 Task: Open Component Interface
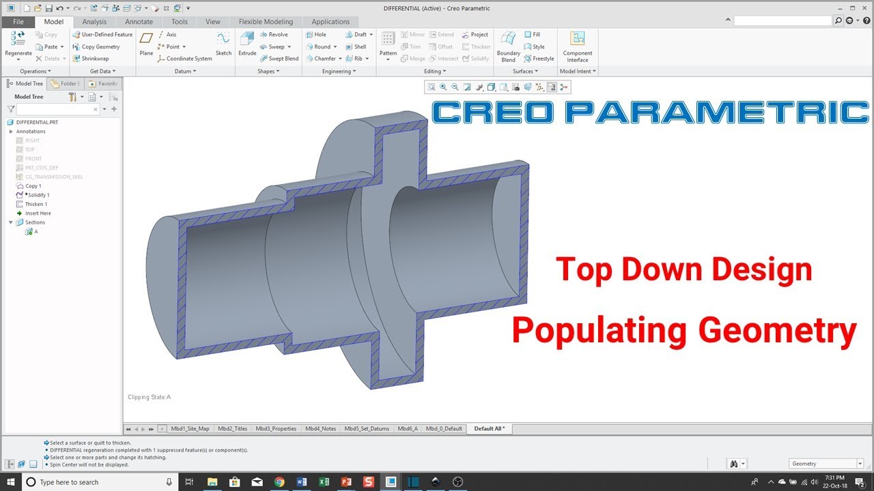click(578, 46)
